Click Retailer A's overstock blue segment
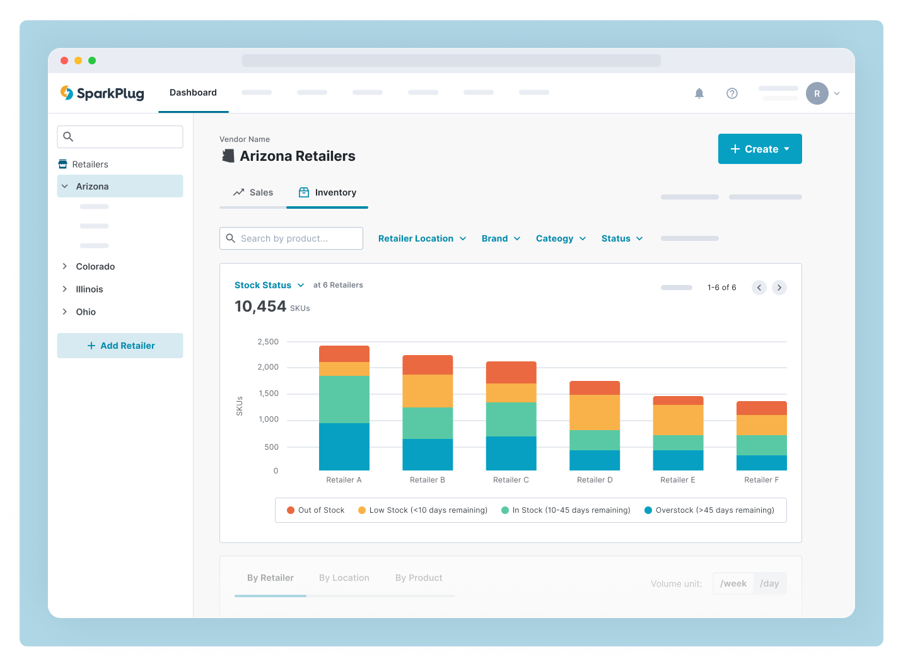Screen dimensions: 903x666 344,447
